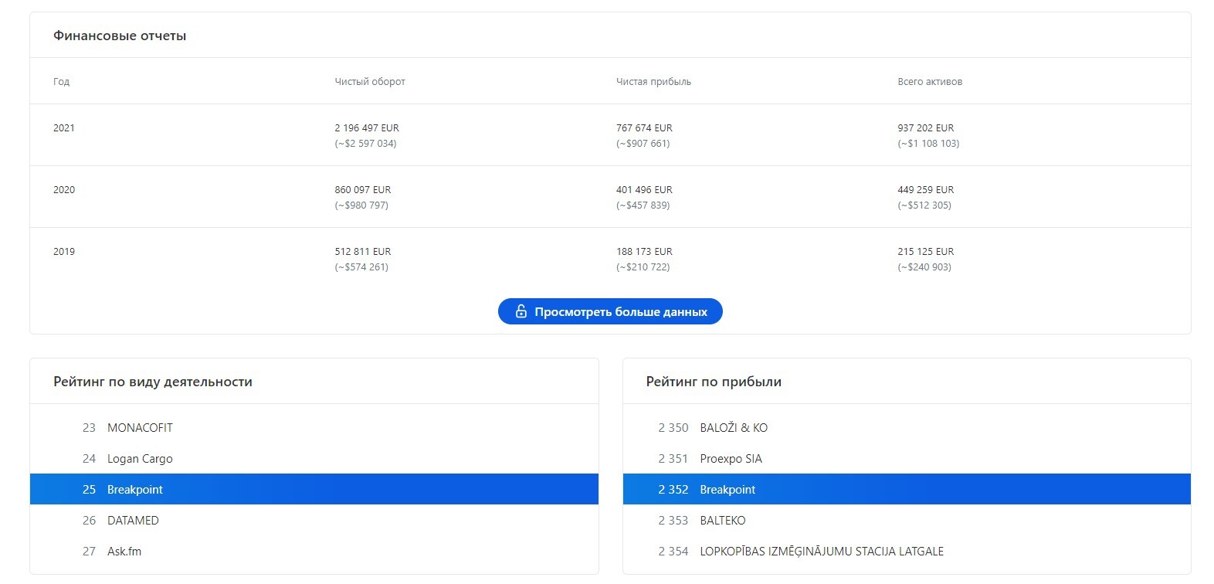The height and width of the screenshot is (584, 1214).
Task: Click the "Финансовые отчеты" section heading
Action: pos(120,36)
